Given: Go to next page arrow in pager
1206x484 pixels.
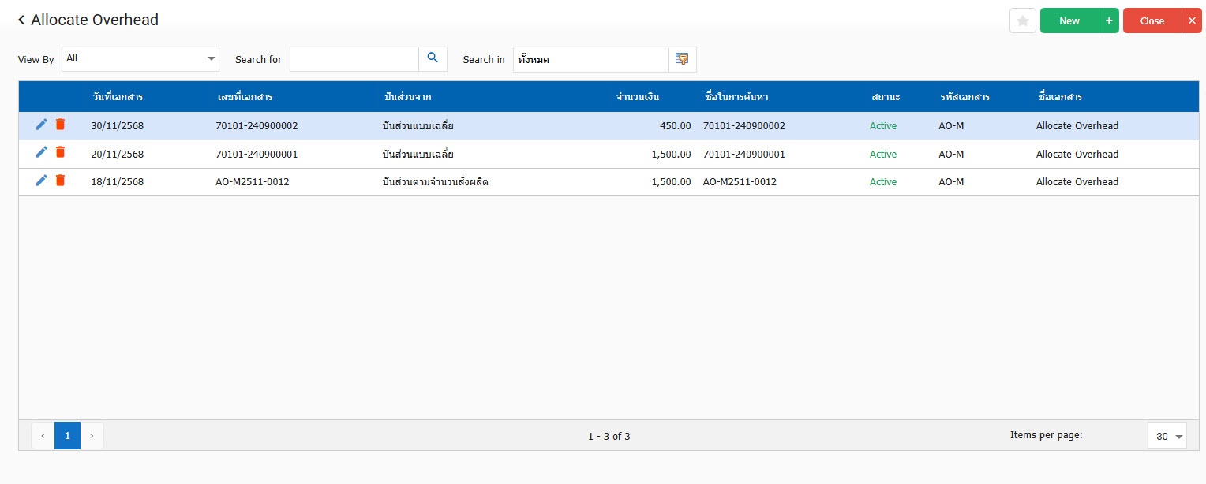Looking at the screenshot, I should click(x=92, y=435).
